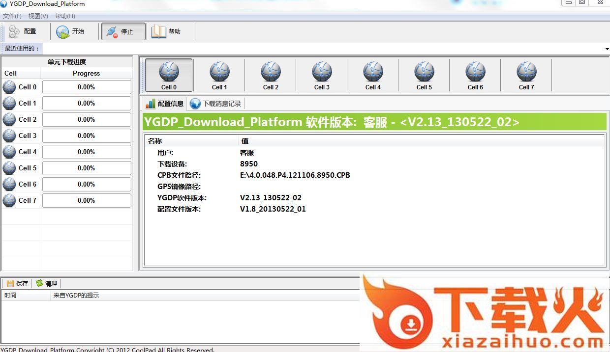Image resolution: width=610 pixels, height=352 pixels.
Task: Click the Cell 0 progress bar
Action: (87, 87)
